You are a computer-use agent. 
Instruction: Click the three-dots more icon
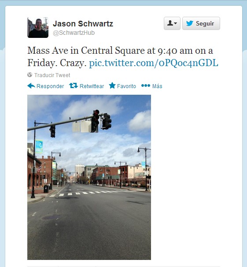coord(146,85)
